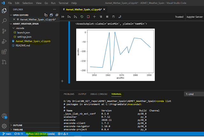Open the Manage gear icon
This screenshot has height=137, width=204.
click(4, 126)
